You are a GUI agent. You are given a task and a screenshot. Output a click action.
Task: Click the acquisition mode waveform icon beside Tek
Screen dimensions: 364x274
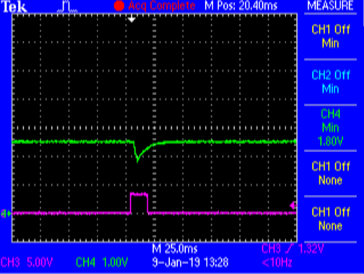coord(67,7)
